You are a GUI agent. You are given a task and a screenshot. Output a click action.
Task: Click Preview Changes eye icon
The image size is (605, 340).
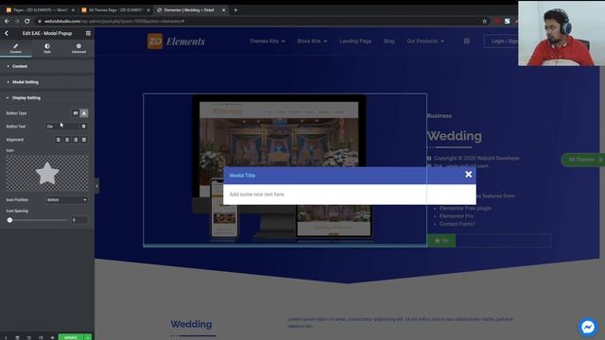pyautogui.click(x=53, y=337)
